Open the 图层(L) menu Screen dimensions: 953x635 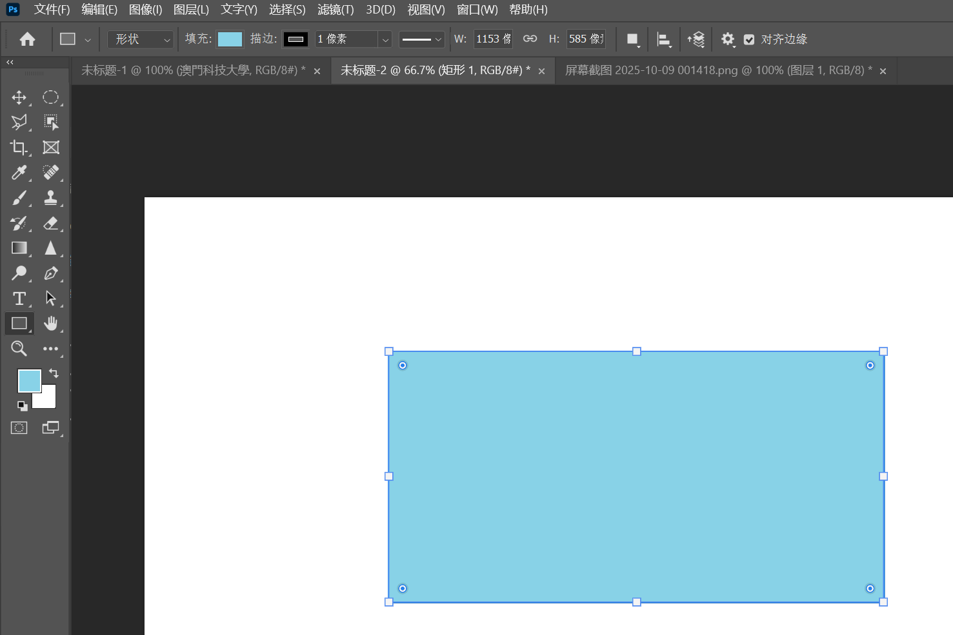[x=191, y=10]
